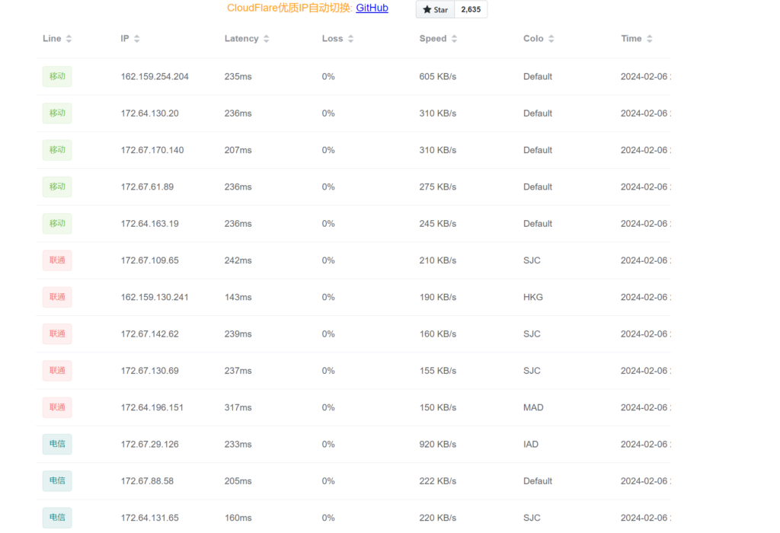This screenshot has height=533, width=780.
Task: Click the Speed column header text
Action: [433, 39]
